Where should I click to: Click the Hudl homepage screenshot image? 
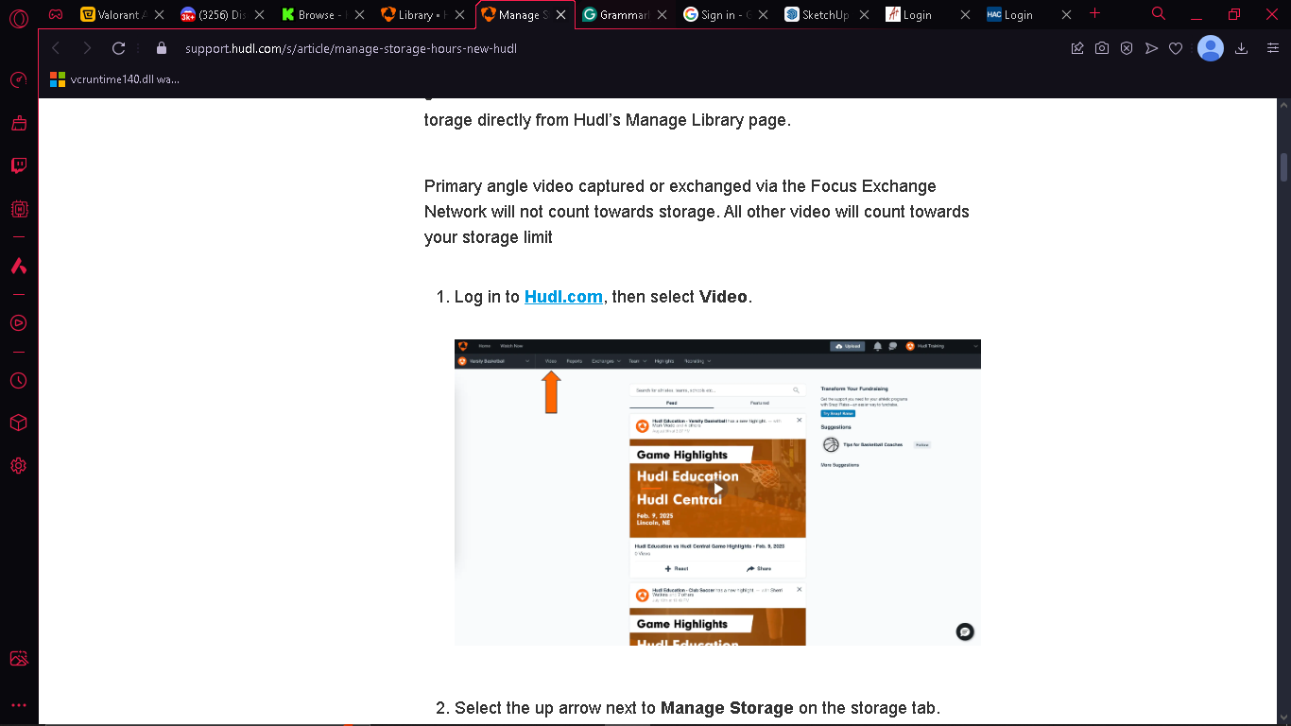[717, 492]
